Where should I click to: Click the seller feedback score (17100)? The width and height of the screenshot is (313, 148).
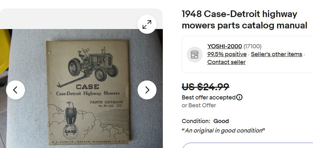tap(252, 46)
